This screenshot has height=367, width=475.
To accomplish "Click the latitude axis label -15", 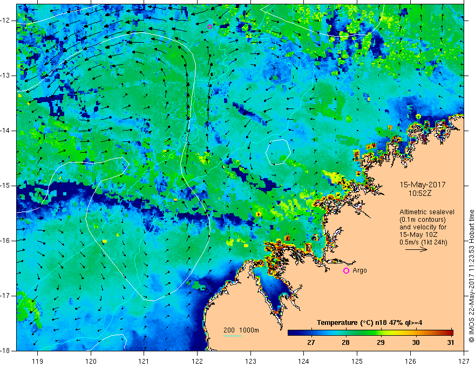I will click(5, 186).
